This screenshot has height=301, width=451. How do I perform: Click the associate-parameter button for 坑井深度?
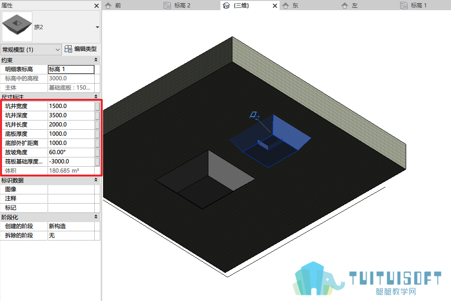click(x=98, y=115)
